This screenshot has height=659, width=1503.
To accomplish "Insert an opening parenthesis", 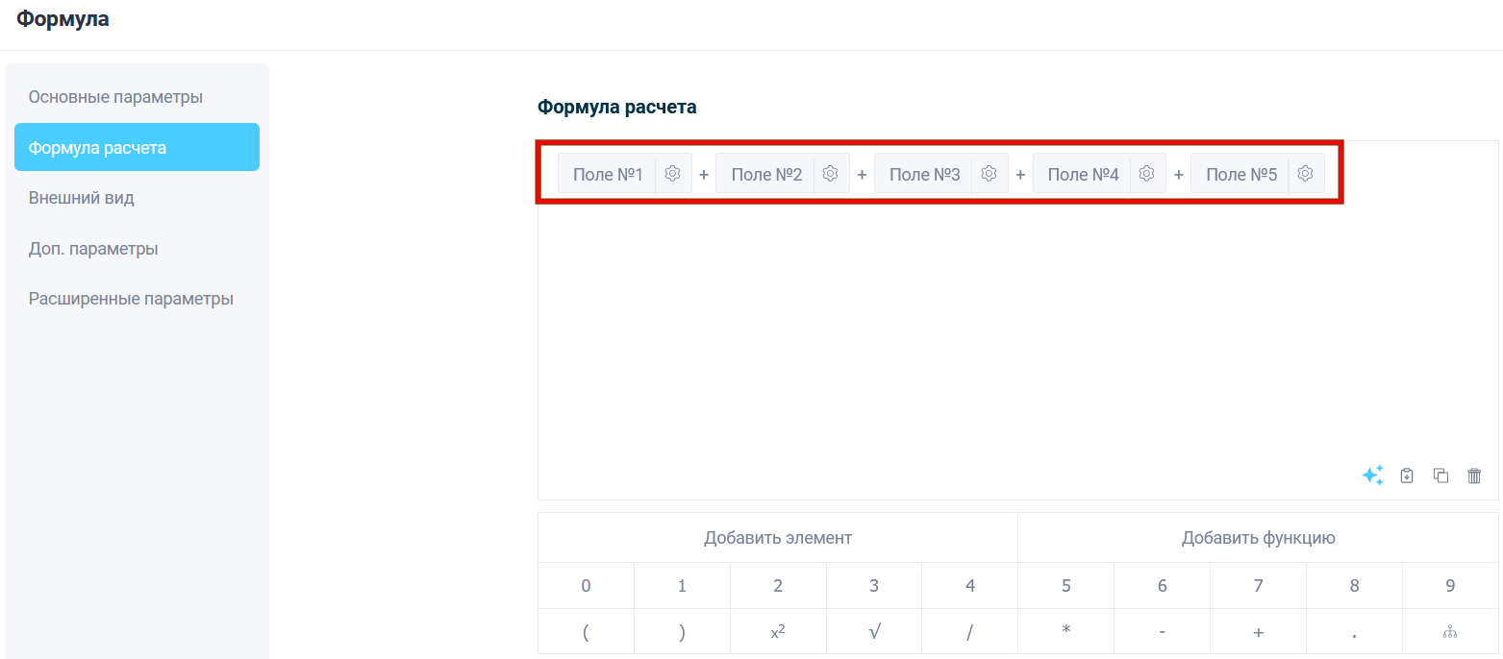I will tap(587, 632).
